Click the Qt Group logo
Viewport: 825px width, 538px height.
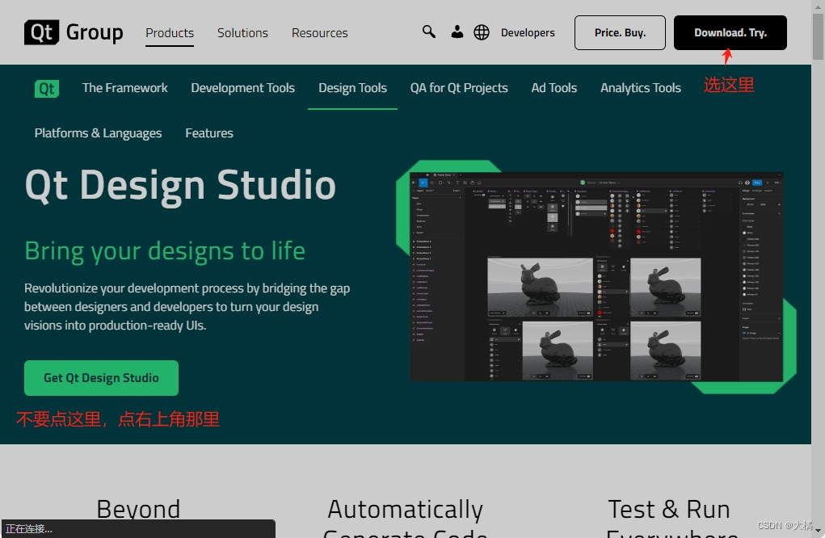point(74,32)
